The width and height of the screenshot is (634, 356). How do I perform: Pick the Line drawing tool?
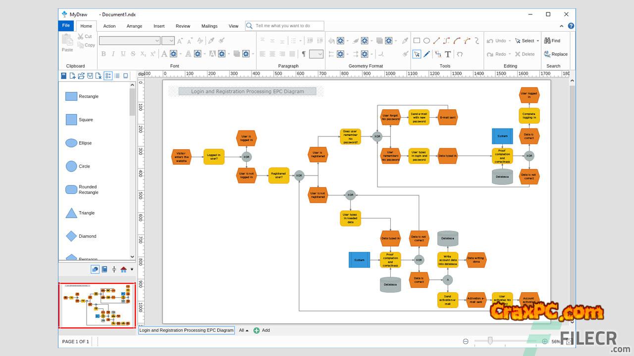point(436,41)
